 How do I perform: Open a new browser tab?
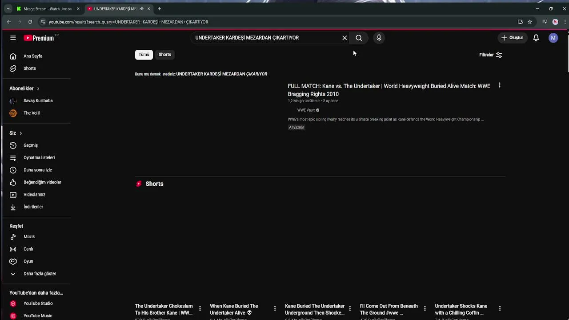(159, 9)
